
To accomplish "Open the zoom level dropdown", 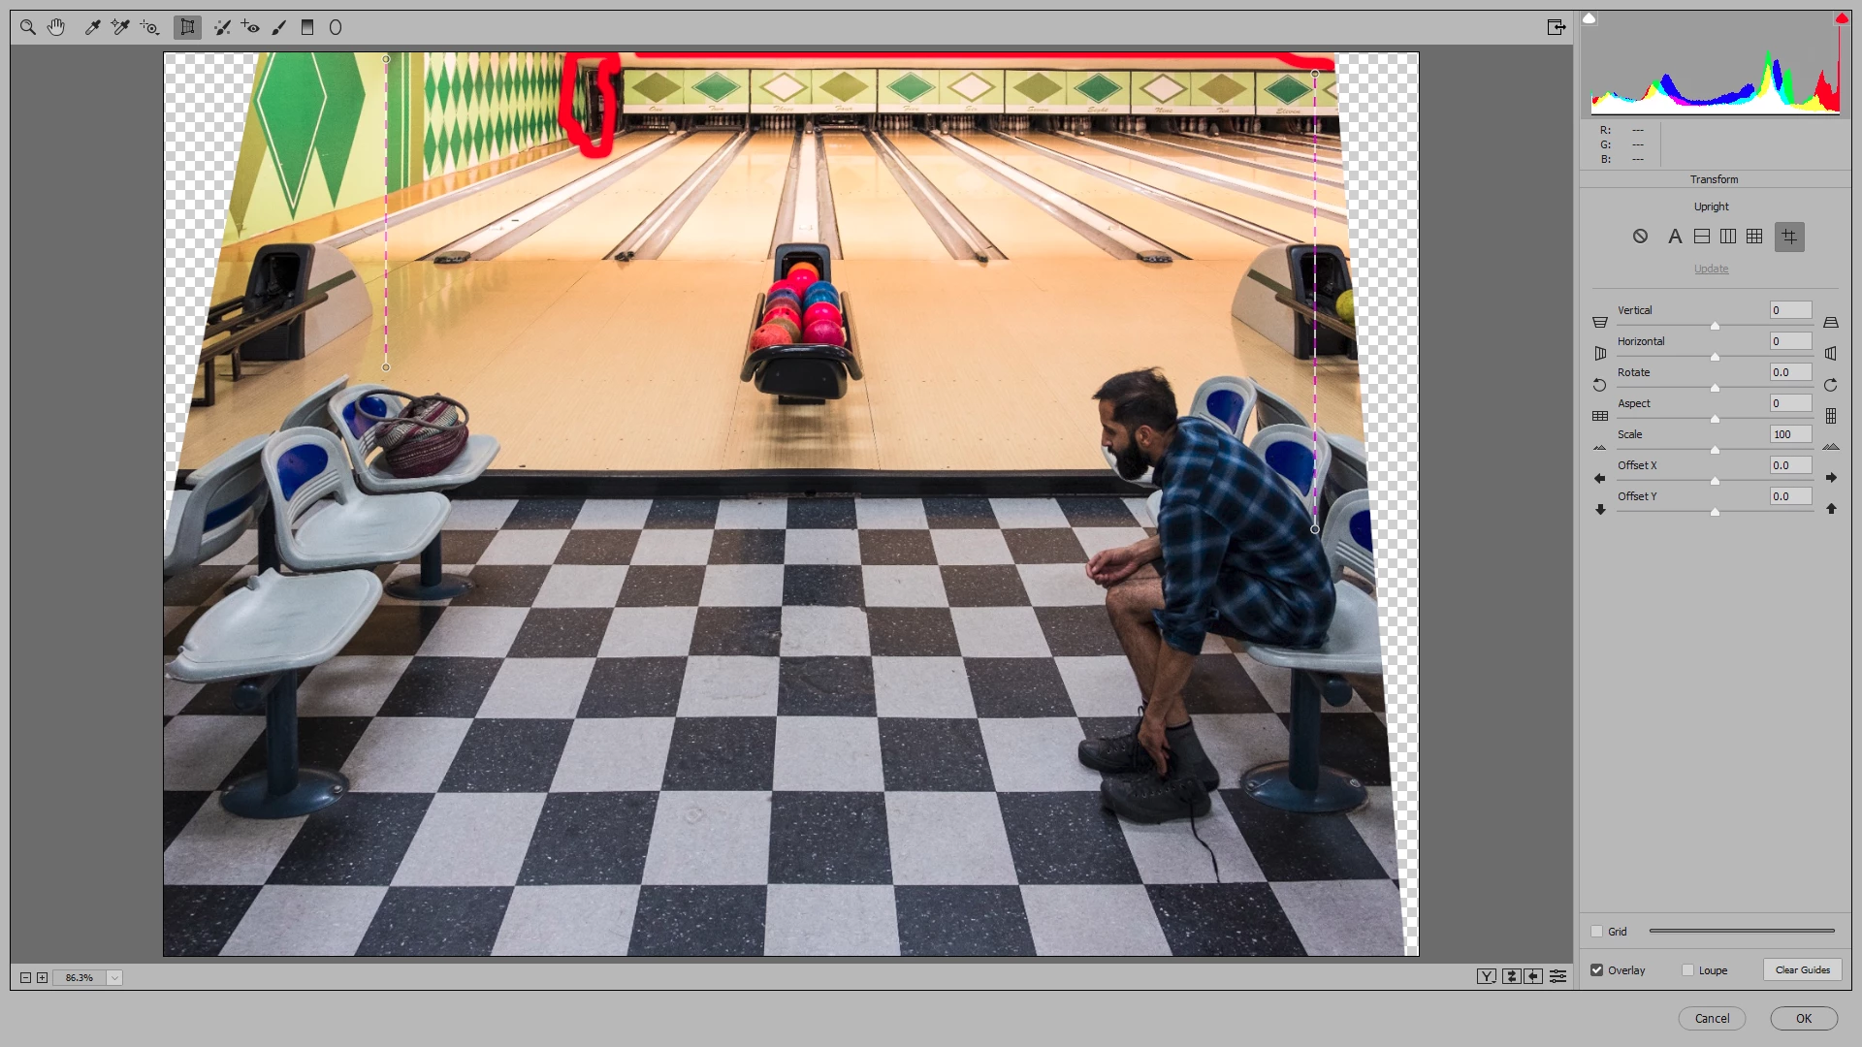I will click(x=114, y=977).
